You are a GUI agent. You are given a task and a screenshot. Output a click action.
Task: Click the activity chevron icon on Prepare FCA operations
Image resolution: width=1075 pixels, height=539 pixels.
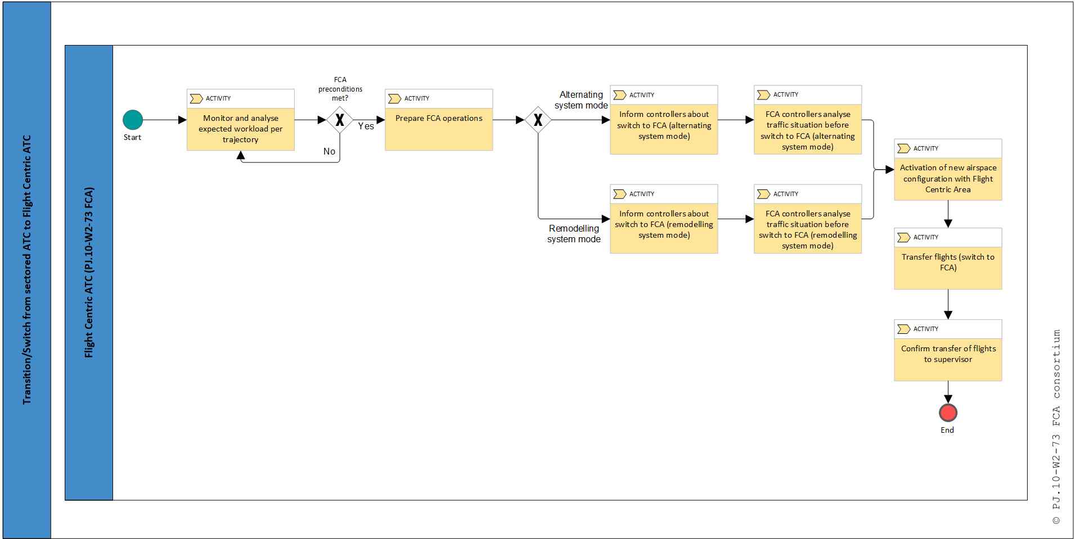click(x=394, y=99)
